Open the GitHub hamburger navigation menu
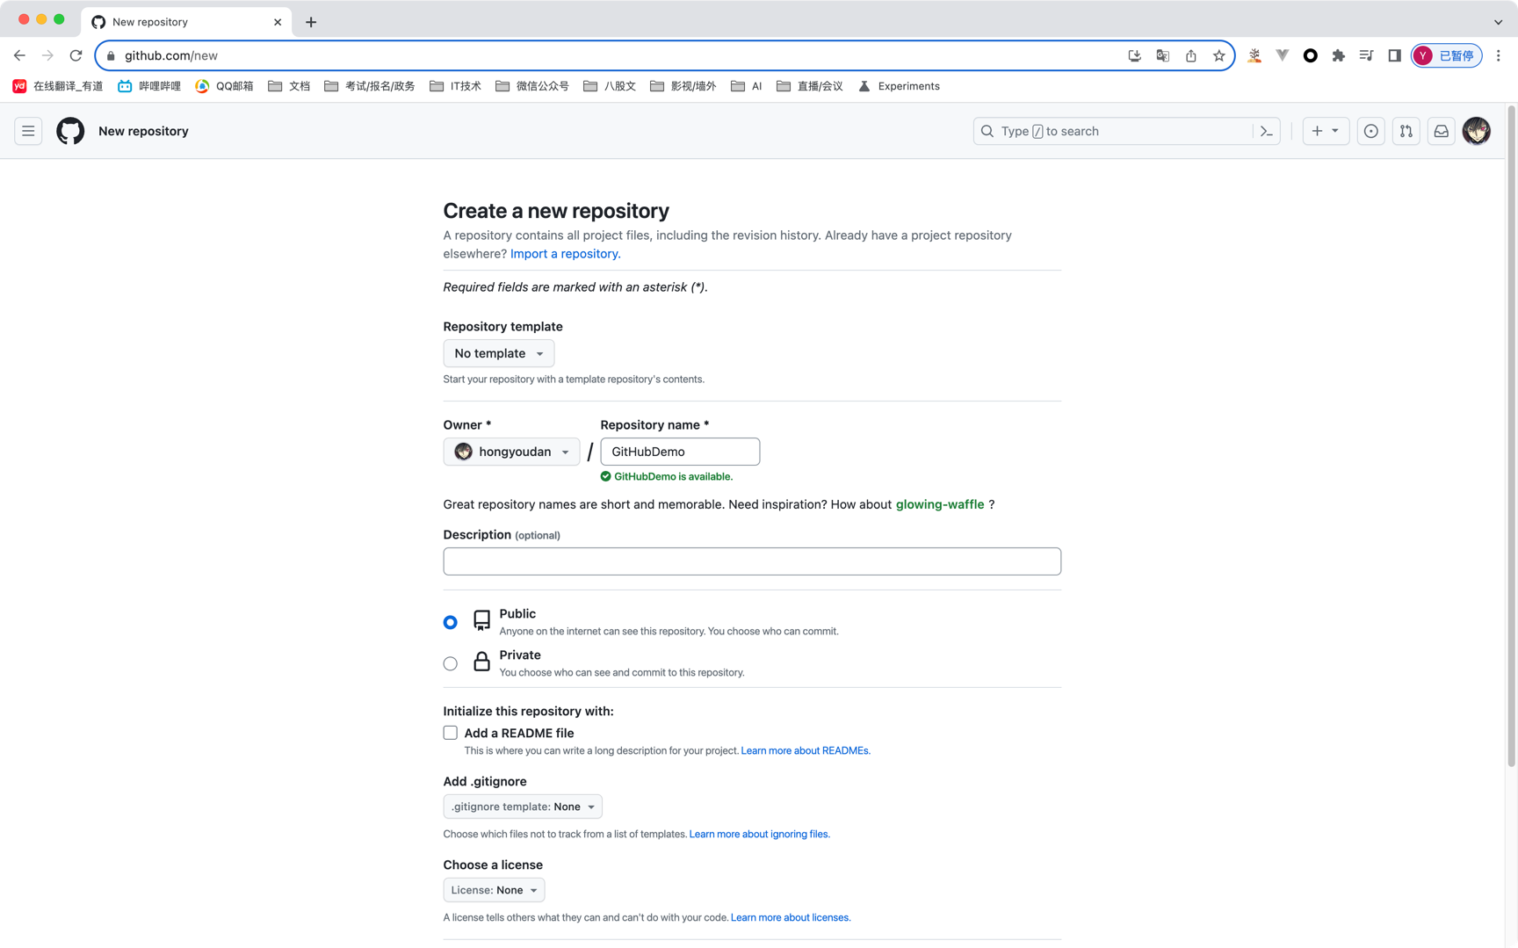 pyautogui.click(x=28, y=131)
